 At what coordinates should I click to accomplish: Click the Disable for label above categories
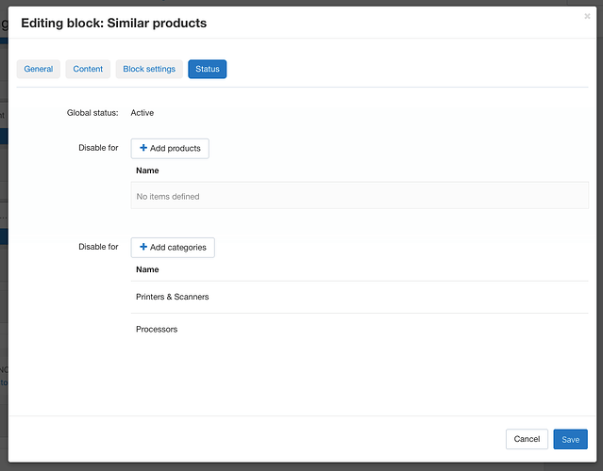click(x=98, y=247)
